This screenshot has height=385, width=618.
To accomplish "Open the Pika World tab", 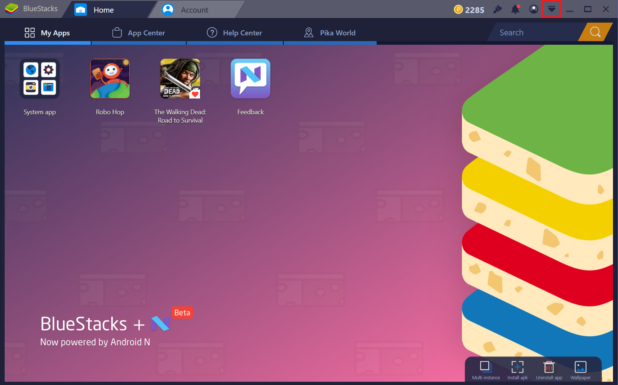I will (330, 33).
